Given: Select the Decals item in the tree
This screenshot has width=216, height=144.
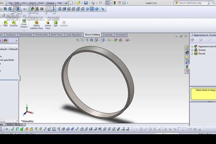Looking at the screenshot, I should tap(202, 54).
